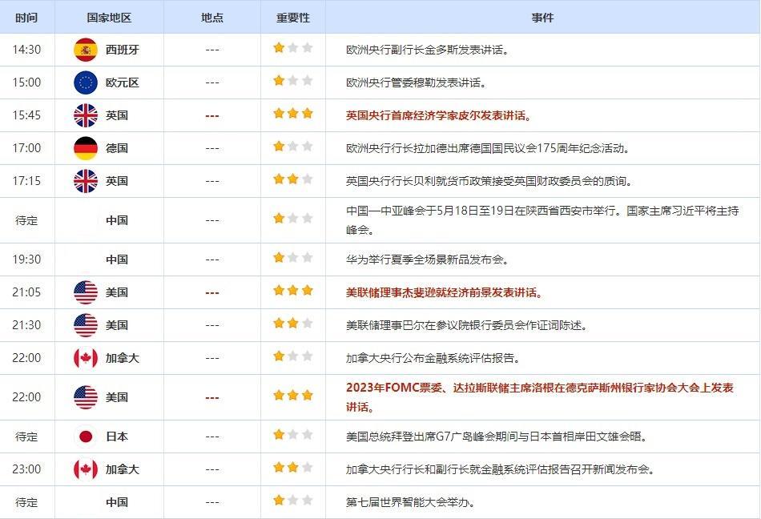Click the UK flag in 15:45 row
The image size is (761, 519).
tap(85, 115)
